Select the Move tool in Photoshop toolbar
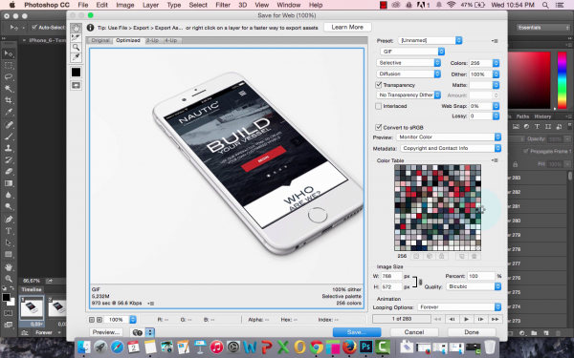 tap(9, 53)
